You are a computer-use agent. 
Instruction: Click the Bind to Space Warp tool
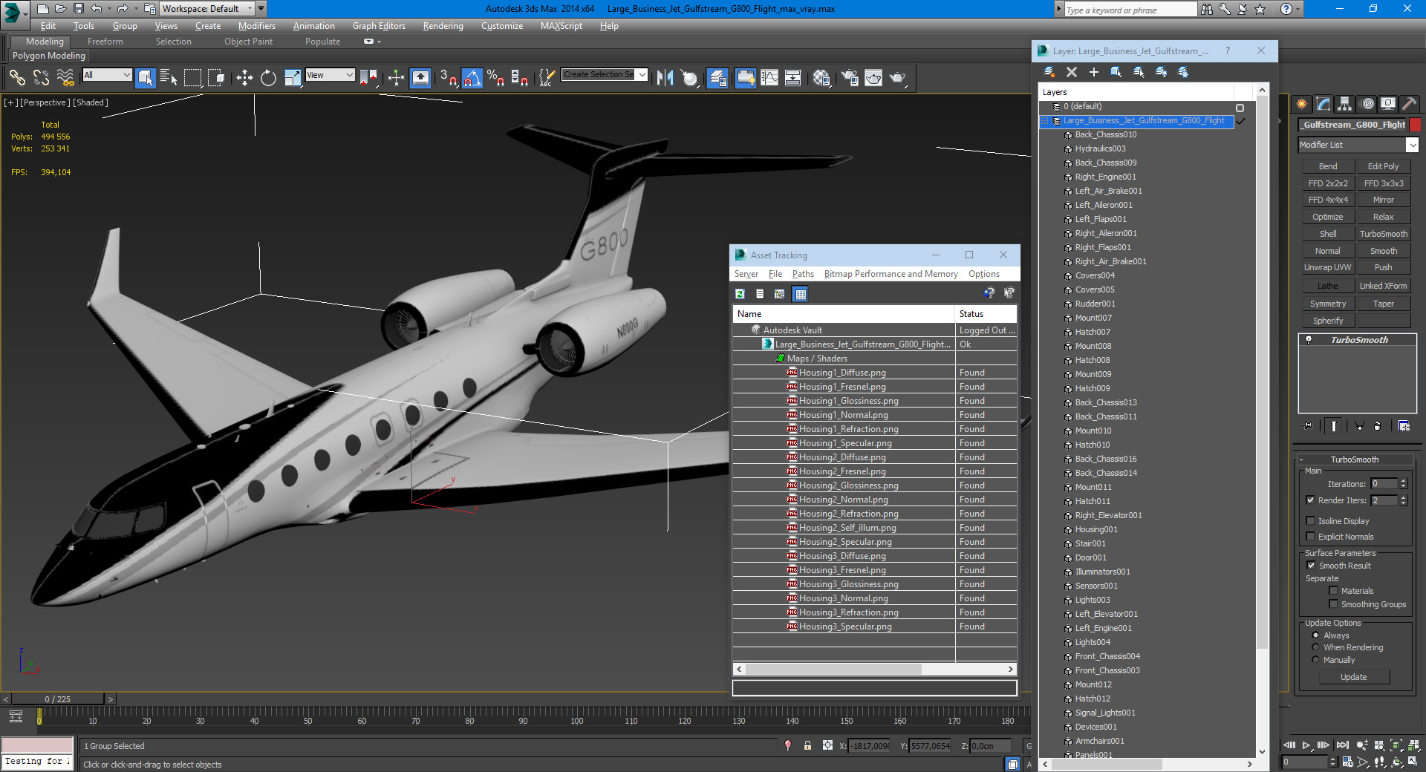coord(65,77)
